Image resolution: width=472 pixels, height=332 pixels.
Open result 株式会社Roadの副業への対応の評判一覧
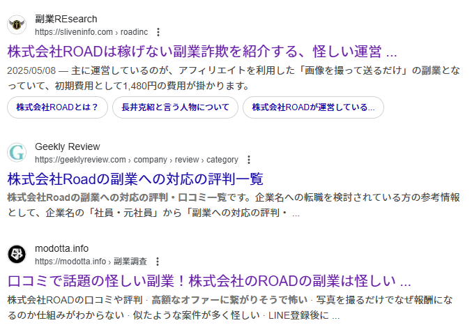135,179
